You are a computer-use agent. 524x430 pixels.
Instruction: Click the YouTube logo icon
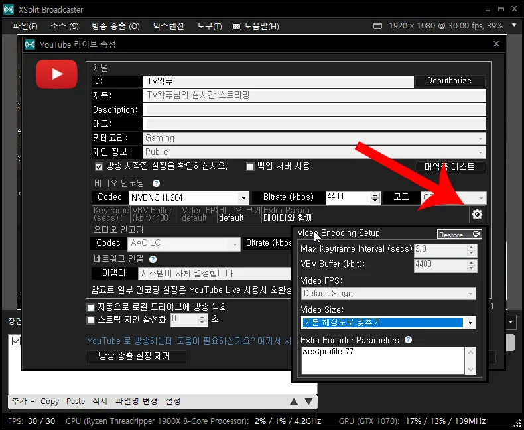click(x=56, y=74)
